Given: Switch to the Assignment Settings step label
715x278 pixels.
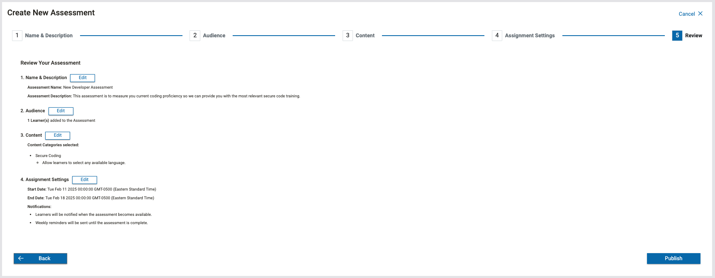Looking at the screenshot, I should tap(530, 36).
